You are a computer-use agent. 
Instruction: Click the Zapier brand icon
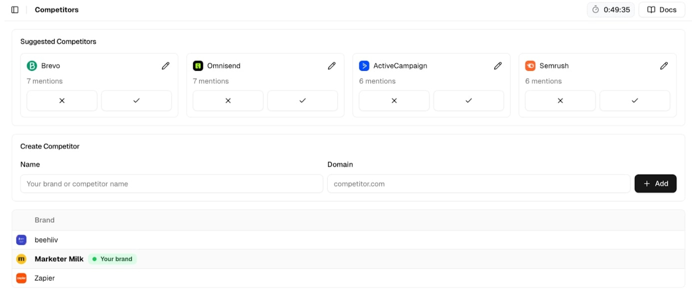click(x=21, y=278)
